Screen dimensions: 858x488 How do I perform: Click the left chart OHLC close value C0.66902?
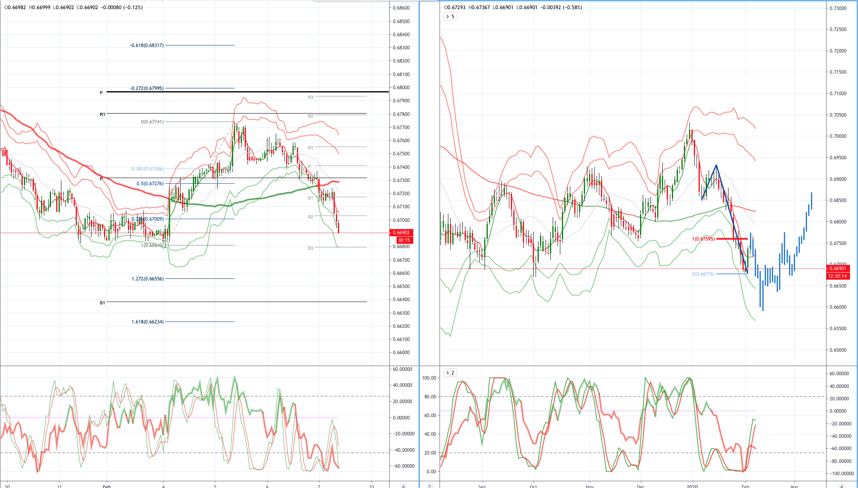[x=87, y=8]
